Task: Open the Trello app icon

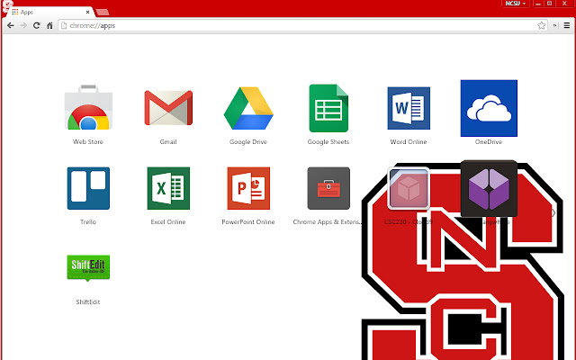Action: (88, 188)
